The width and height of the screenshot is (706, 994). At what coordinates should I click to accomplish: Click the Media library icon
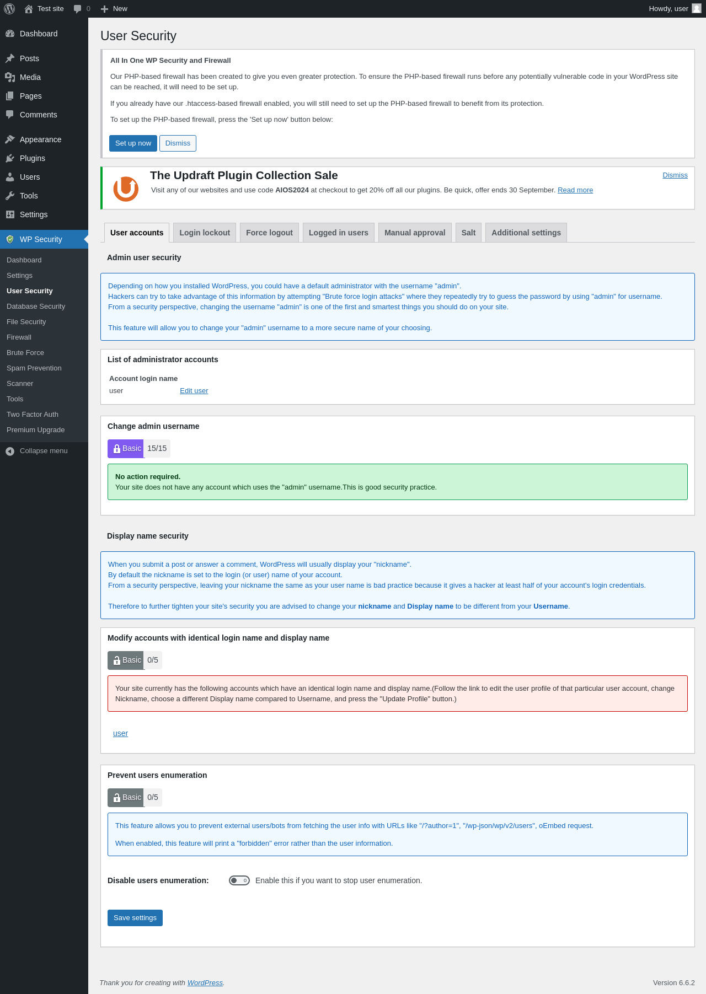tap(10, 77)
